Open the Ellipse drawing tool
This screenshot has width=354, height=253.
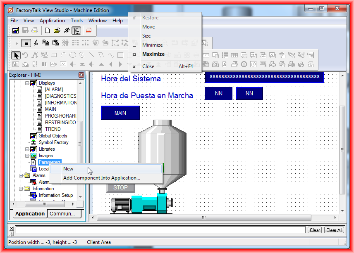click(x=72, y=55)
